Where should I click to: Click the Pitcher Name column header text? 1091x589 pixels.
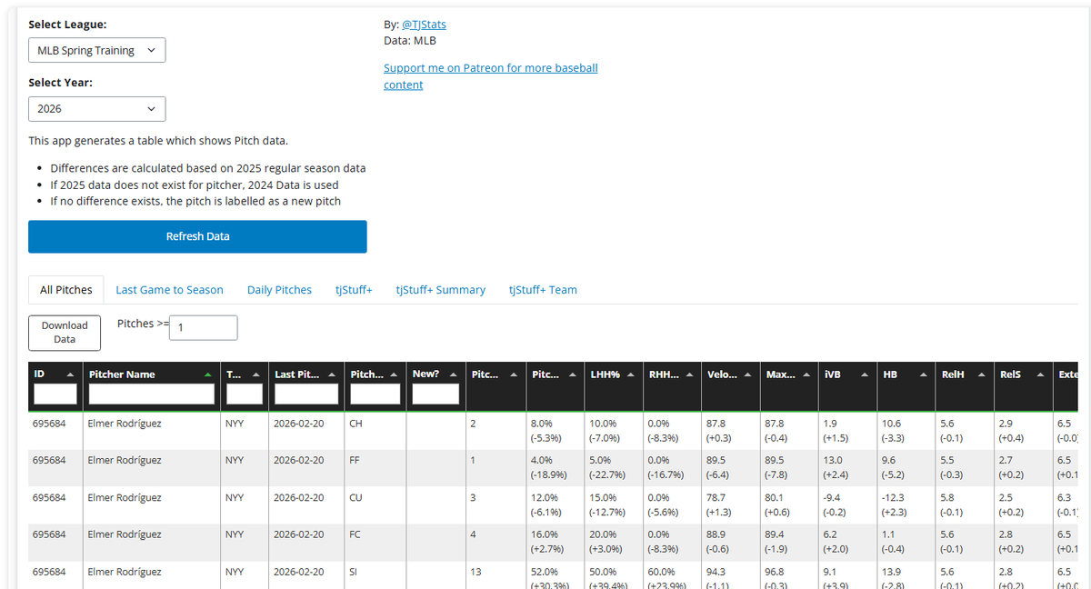tap(122, 374)
